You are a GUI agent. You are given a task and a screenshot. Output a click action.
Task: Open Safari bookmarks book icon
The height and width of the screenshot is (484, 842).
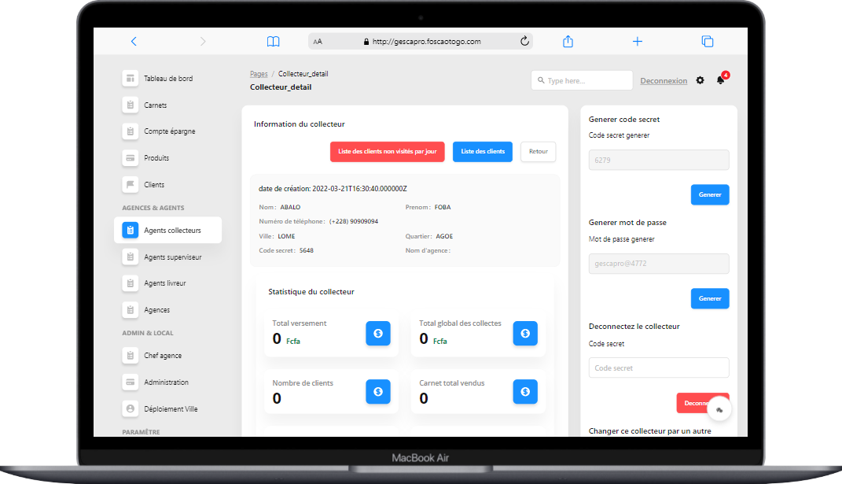[273, 42]
